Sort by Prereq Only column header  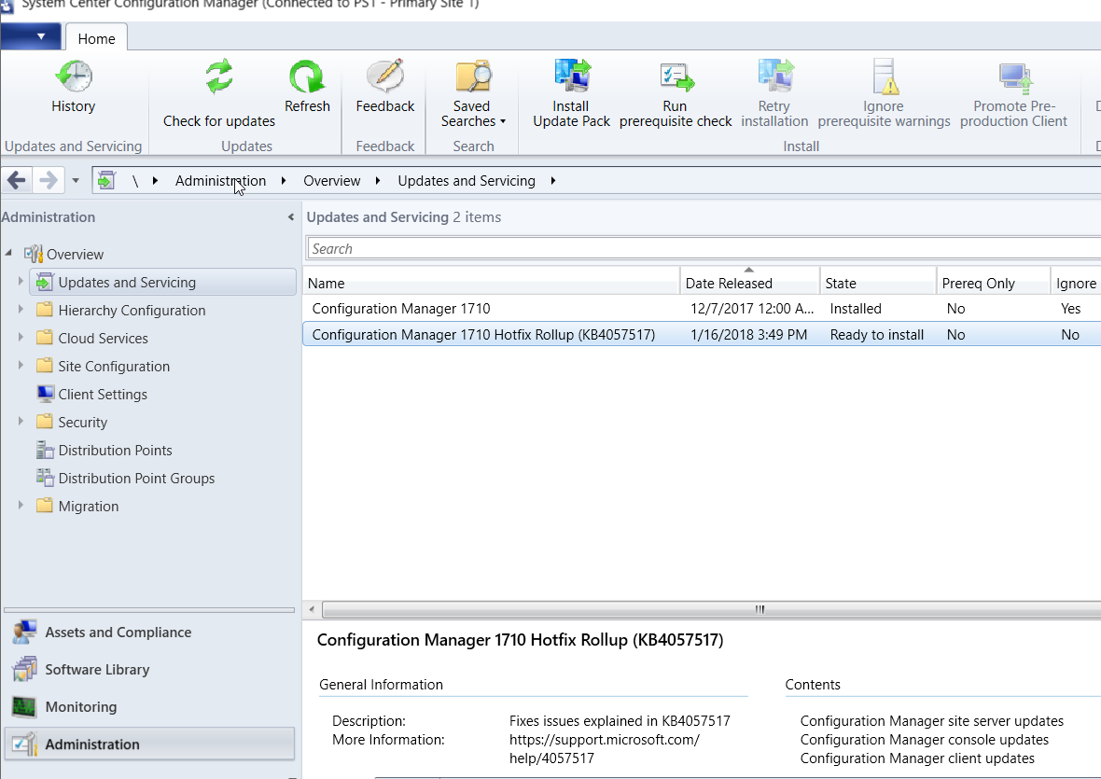[994, 283]
